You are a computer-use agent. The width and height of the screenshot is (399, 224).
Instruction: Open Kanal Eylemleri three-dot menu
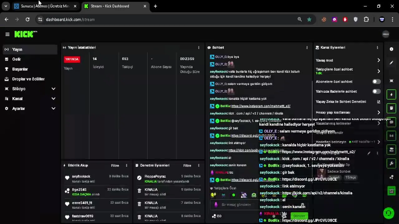click(377, 48)
